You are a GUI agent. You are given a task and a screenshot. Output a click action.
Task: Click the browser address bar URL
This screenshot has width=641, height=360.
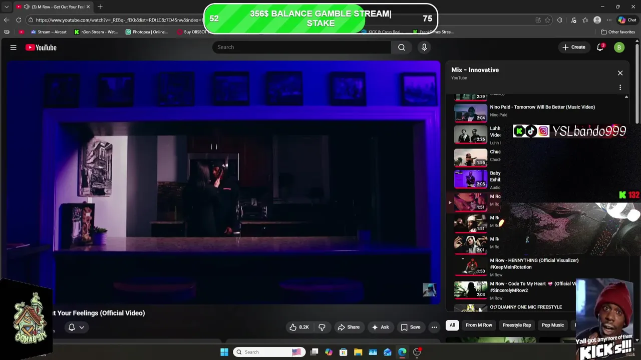click(119, 20)
